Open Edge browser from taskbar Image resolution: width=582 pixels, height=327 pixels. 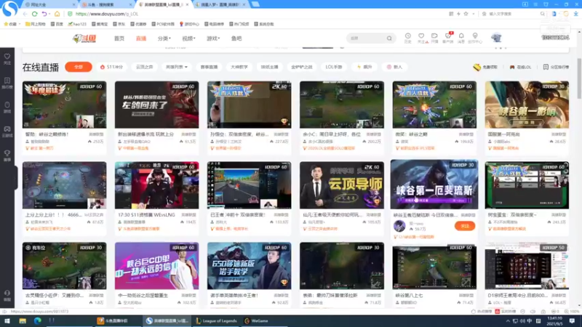[x=37, y=320]
